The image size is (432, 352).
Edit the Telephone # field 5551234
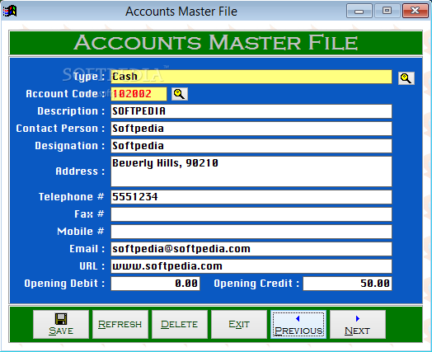tap(251, 197)
